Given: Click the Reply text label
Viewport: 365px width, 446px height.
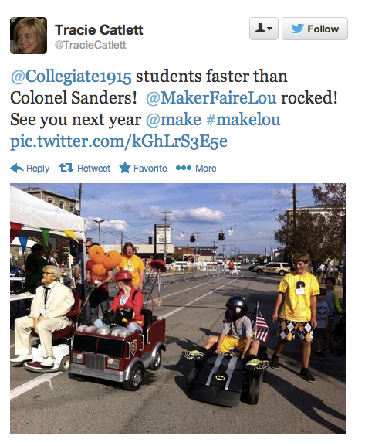Looking at the screenshot, I should coord(38,169).
